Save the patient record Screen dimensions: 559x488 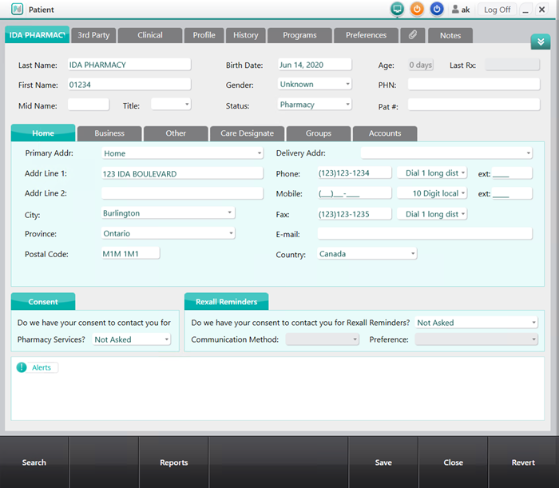[x=383, y=462]
